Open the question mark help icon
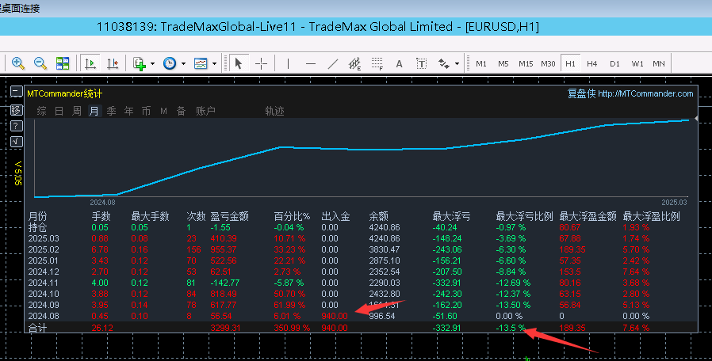The height and width of the screenshot is (361, 712). [x=16, y=126]
